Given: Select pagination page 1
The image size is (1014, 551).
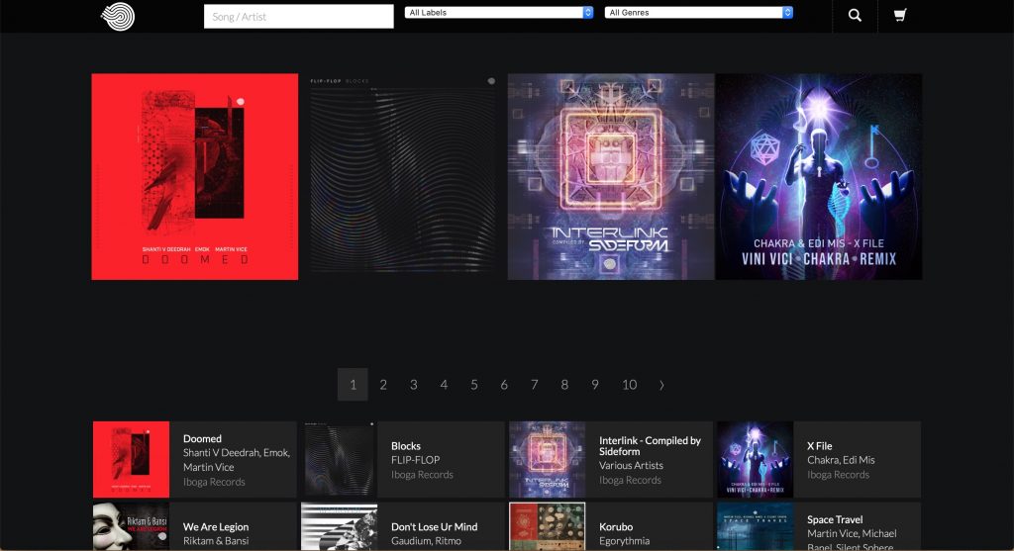Looking at the screenshot, I should tap(353, 385).
